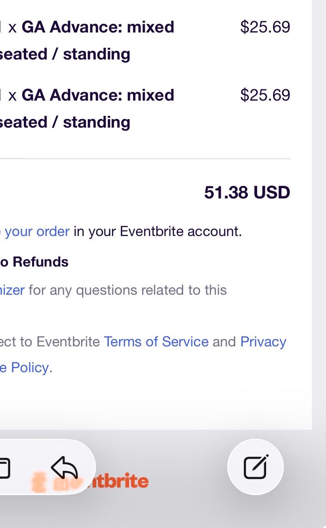Tap the partially visible archive box icon
The width and height of the screenshot is (326, 528).
tap(4, 469)
